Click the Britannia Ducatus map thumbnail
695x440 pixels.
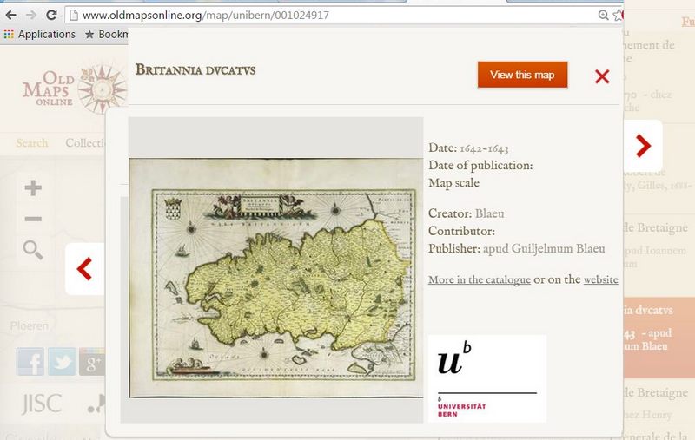point(275,278)
